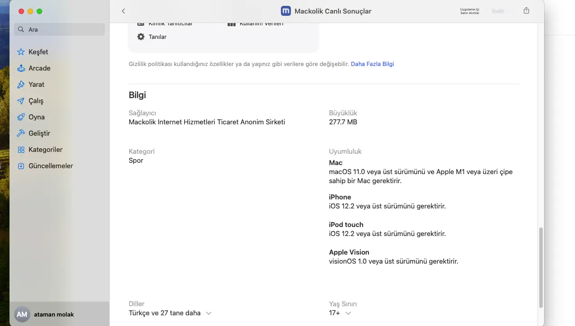Viewport: 575px width, 326px height.
Task: Click in the Ara search field
Action: (x=59, y=29)
